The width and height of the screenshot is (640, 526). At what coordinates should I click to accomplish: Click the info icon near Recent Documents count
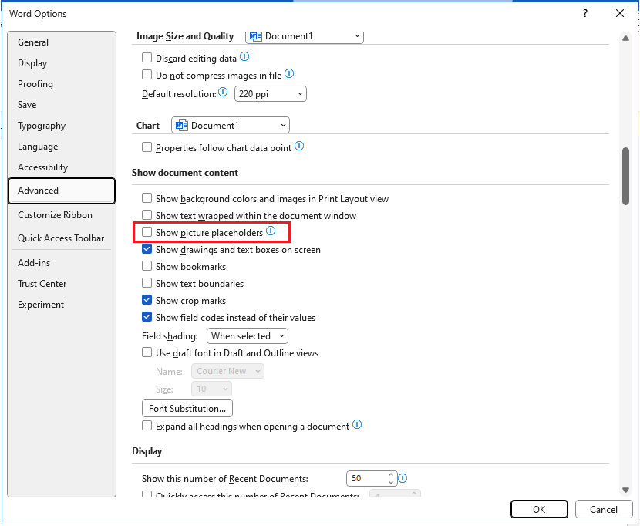click(403, 478)
